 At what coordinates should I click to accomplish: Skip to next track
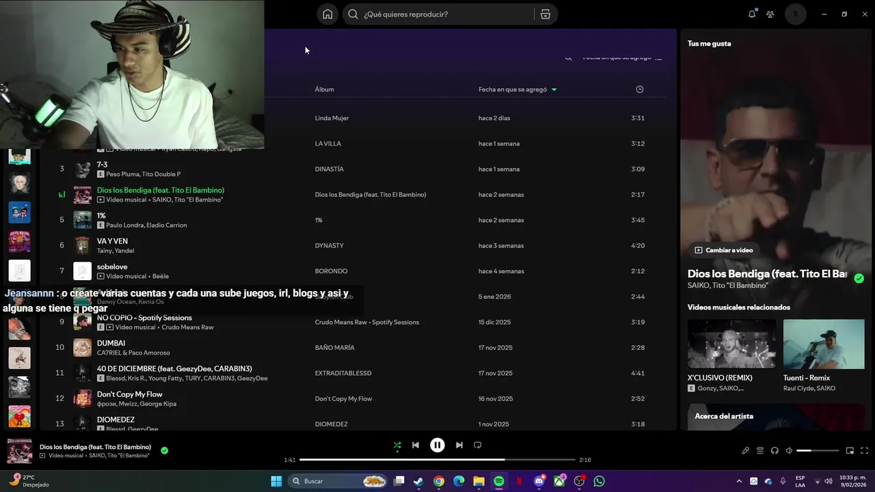point(459,446)
